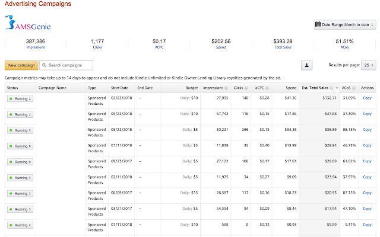This screenshot has width=380, height=237.
Task: Copy the campaign with 37.30% ACoS
Action: coord(367,114)
